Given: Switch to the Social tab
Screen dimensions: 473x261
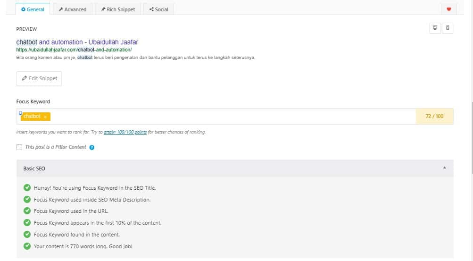Looking at the screenshot, I should point(158,9).
